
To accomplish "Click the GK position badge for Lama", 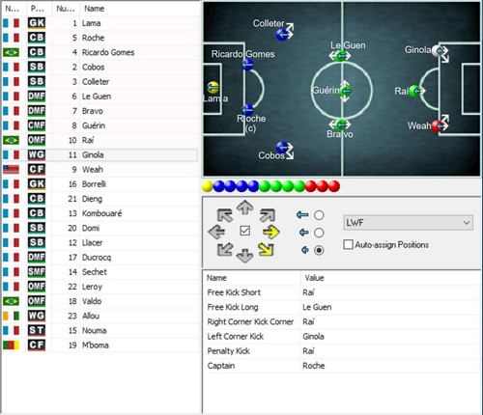I will coord(37,23).
